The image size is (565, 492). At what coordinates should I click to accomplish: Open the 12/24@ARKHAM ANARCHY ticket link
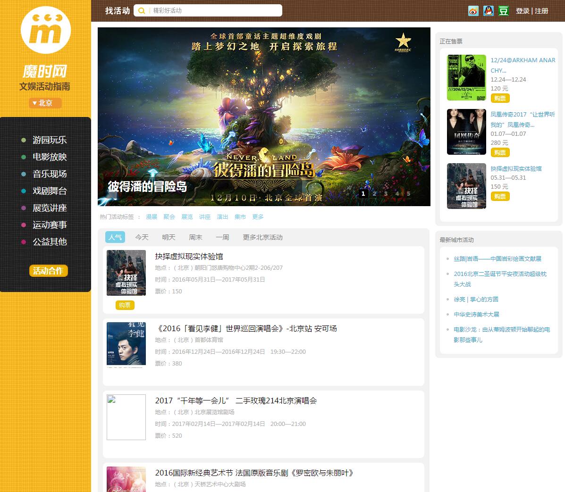pos(523,65)
